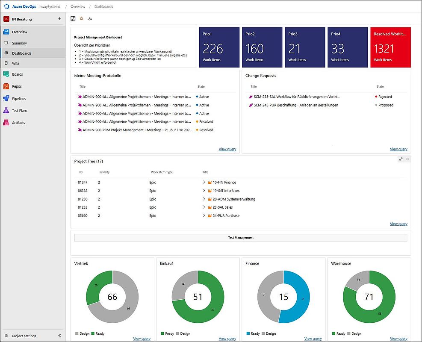The height and width of the screenshot is (342, 422).
Task: Open Artifacts section icon
Action: coord(6,123)
